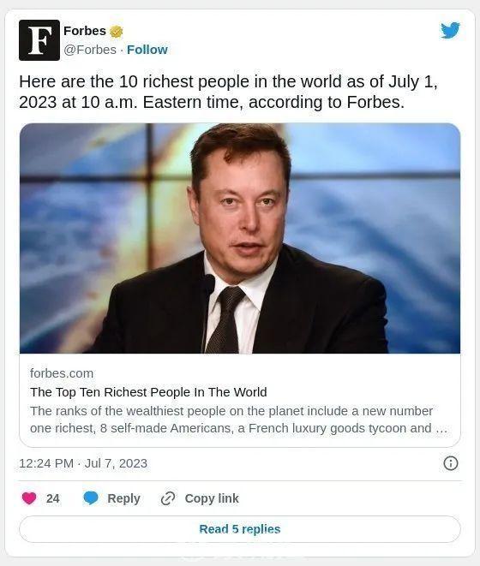This screenshot has width=480, height=566.
Task: Click the Forbes display name
Action: 85,31
